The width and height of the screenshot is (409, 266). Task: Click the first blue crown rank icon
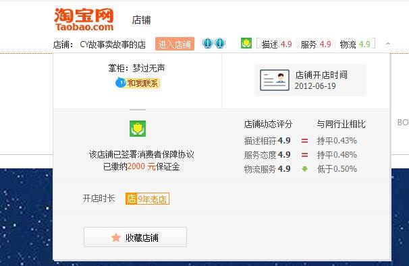(x=208, y=43)
